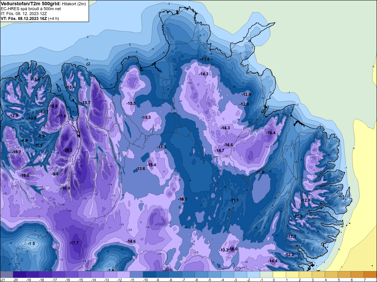Select the legend swatch labeled -6
This screenshot has height=282, width=377.
click(x=201, y=274)
